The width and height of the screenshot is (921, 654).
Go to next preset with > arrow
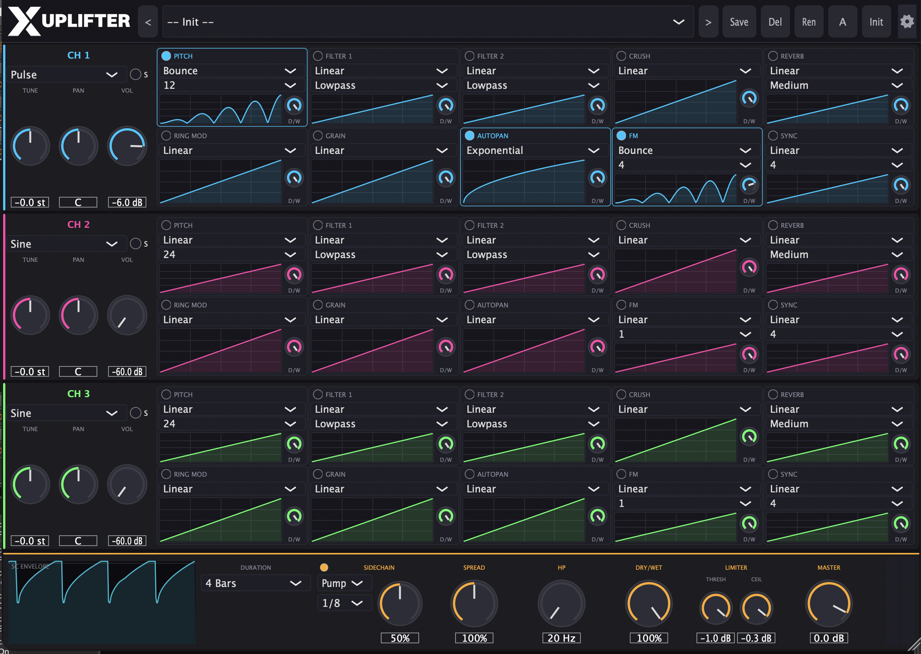click(708, 22)
